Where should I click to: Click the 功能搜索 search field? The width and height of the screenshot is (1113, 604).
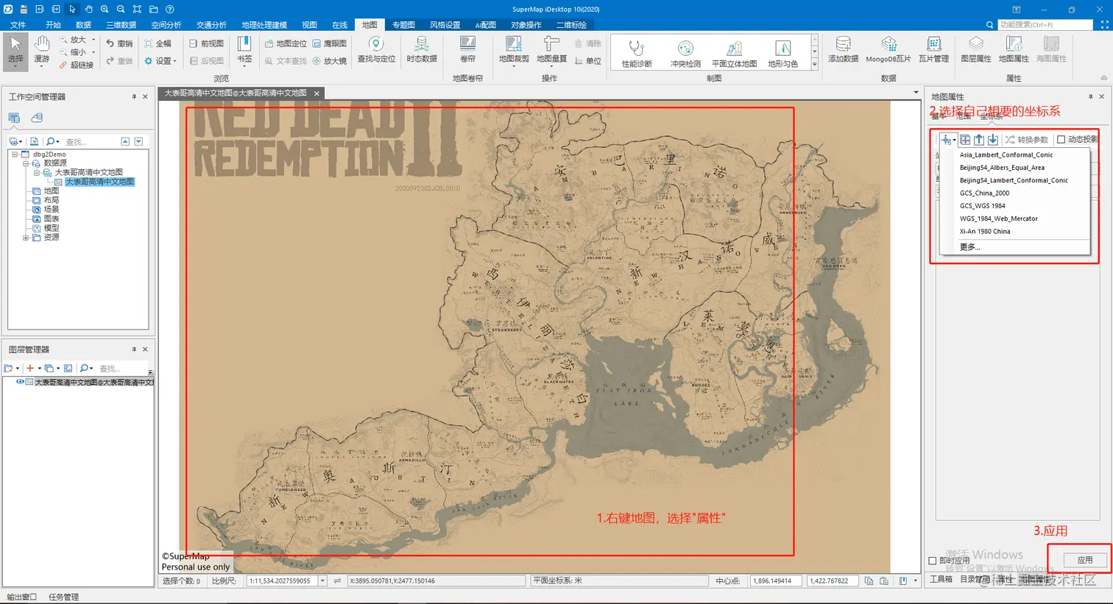pos(1045,25)
